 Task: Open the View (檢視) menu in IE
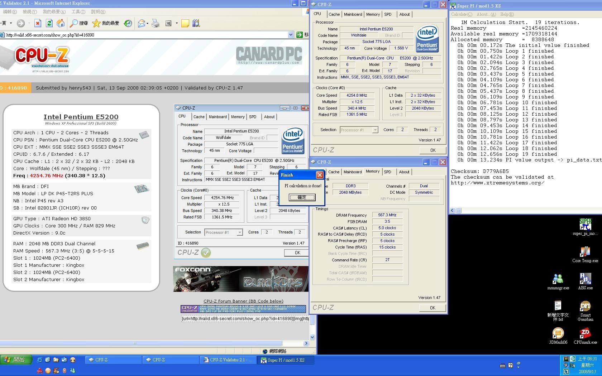point(29,12)
